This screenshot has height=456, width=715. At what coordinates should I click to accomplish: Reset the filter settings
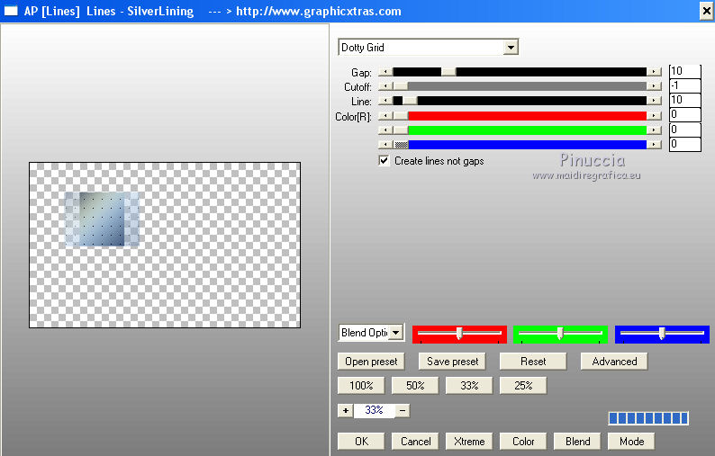click(x=533, y=362)
